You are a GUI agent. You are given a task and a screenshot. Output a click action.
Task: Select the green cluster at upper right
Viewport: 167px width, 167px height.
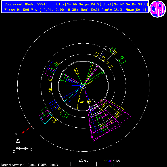tap(122, 60)
